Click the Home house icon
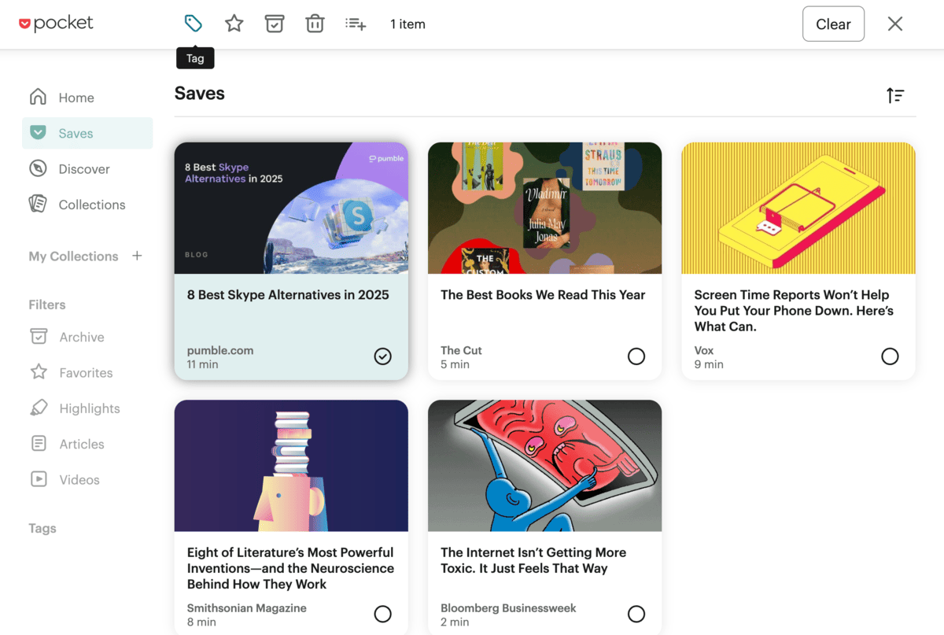Viewport: 944px width, 635px height. (x=38, y=97)
